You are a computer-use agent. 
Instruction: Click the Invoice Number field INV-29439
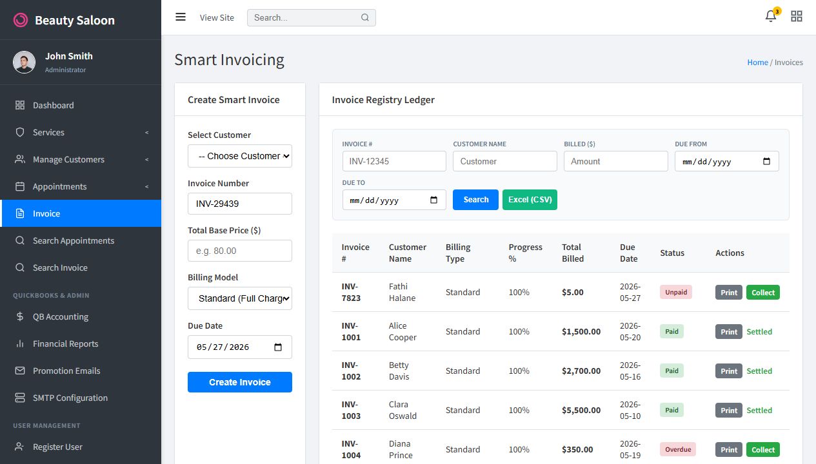click(240, 204)
